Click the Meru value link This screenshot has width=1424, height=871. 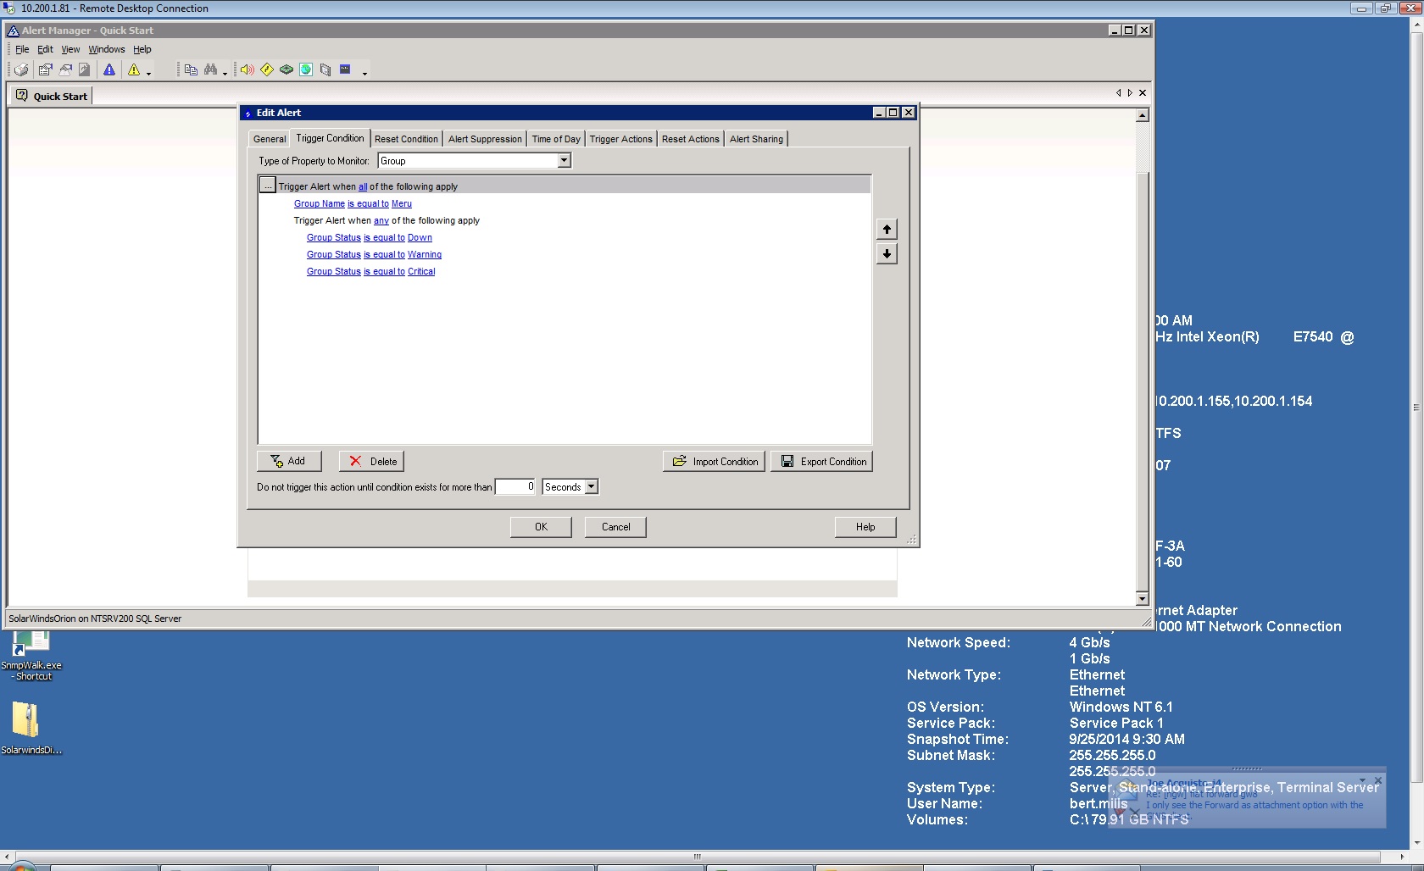click(x=402, y=203)
